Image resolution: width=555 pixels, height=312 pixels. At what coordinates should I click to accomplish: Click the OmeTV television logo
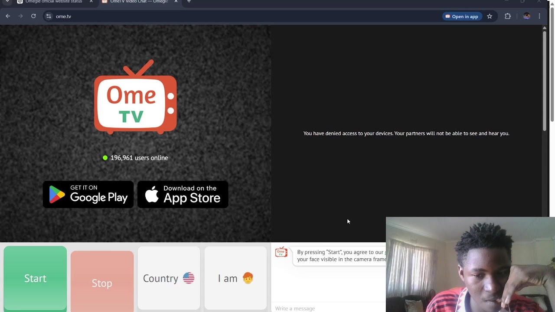(x=135, y=97)
